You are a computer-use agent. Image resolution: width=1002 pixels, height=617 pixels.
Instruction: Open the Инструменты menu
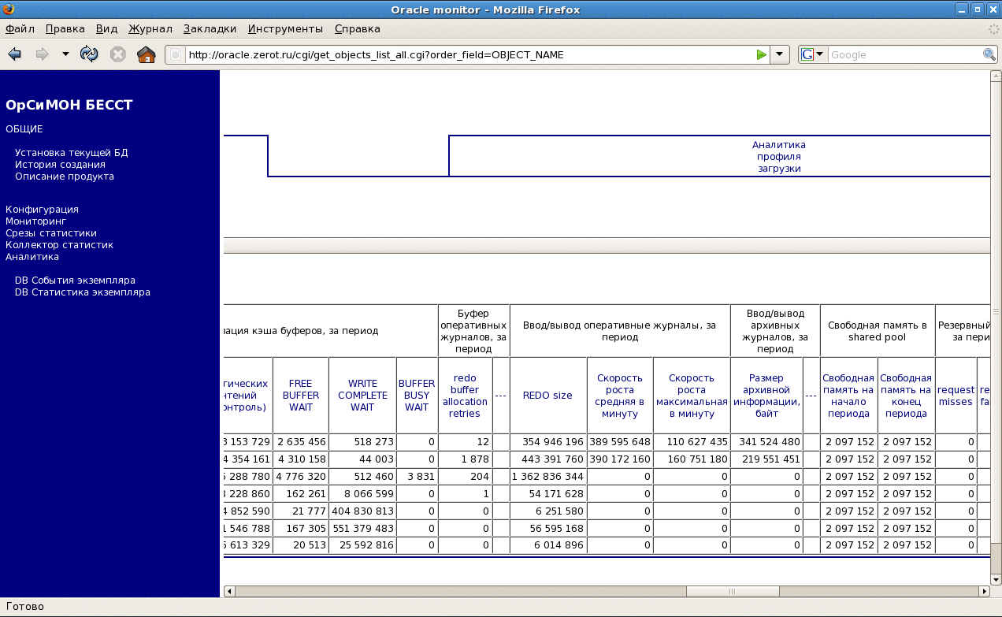285,29
